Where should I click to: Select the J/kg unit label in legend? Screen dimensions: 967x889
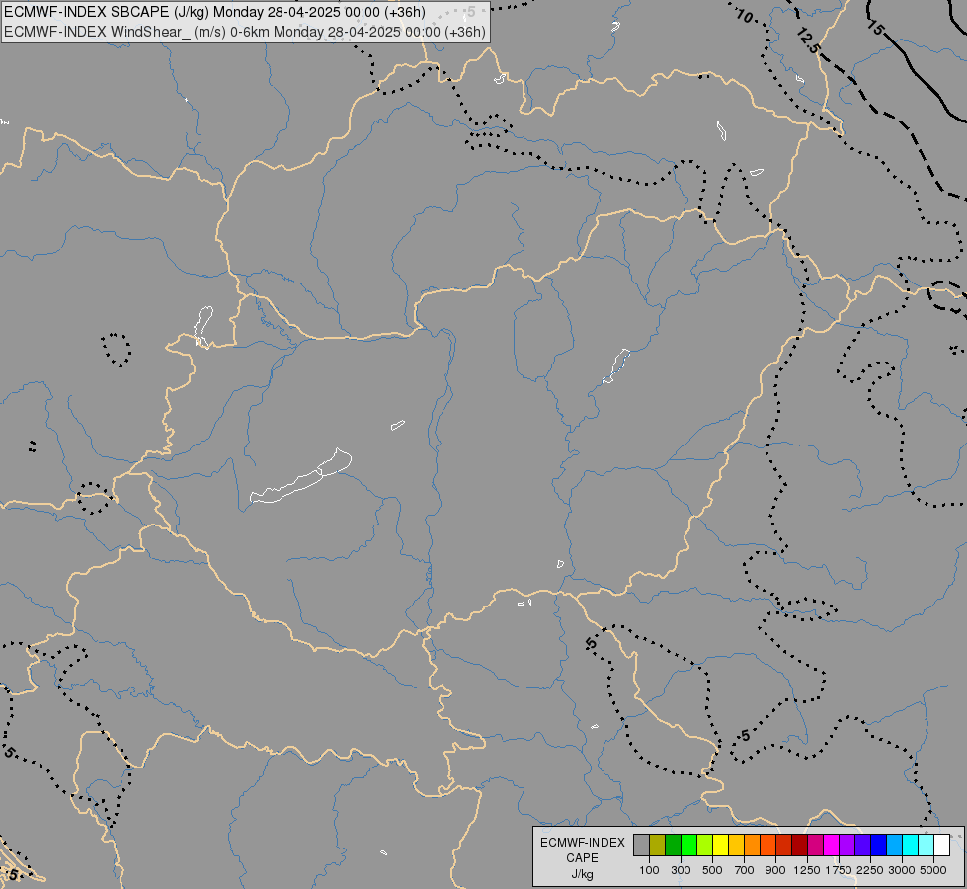tap(582, 874)
